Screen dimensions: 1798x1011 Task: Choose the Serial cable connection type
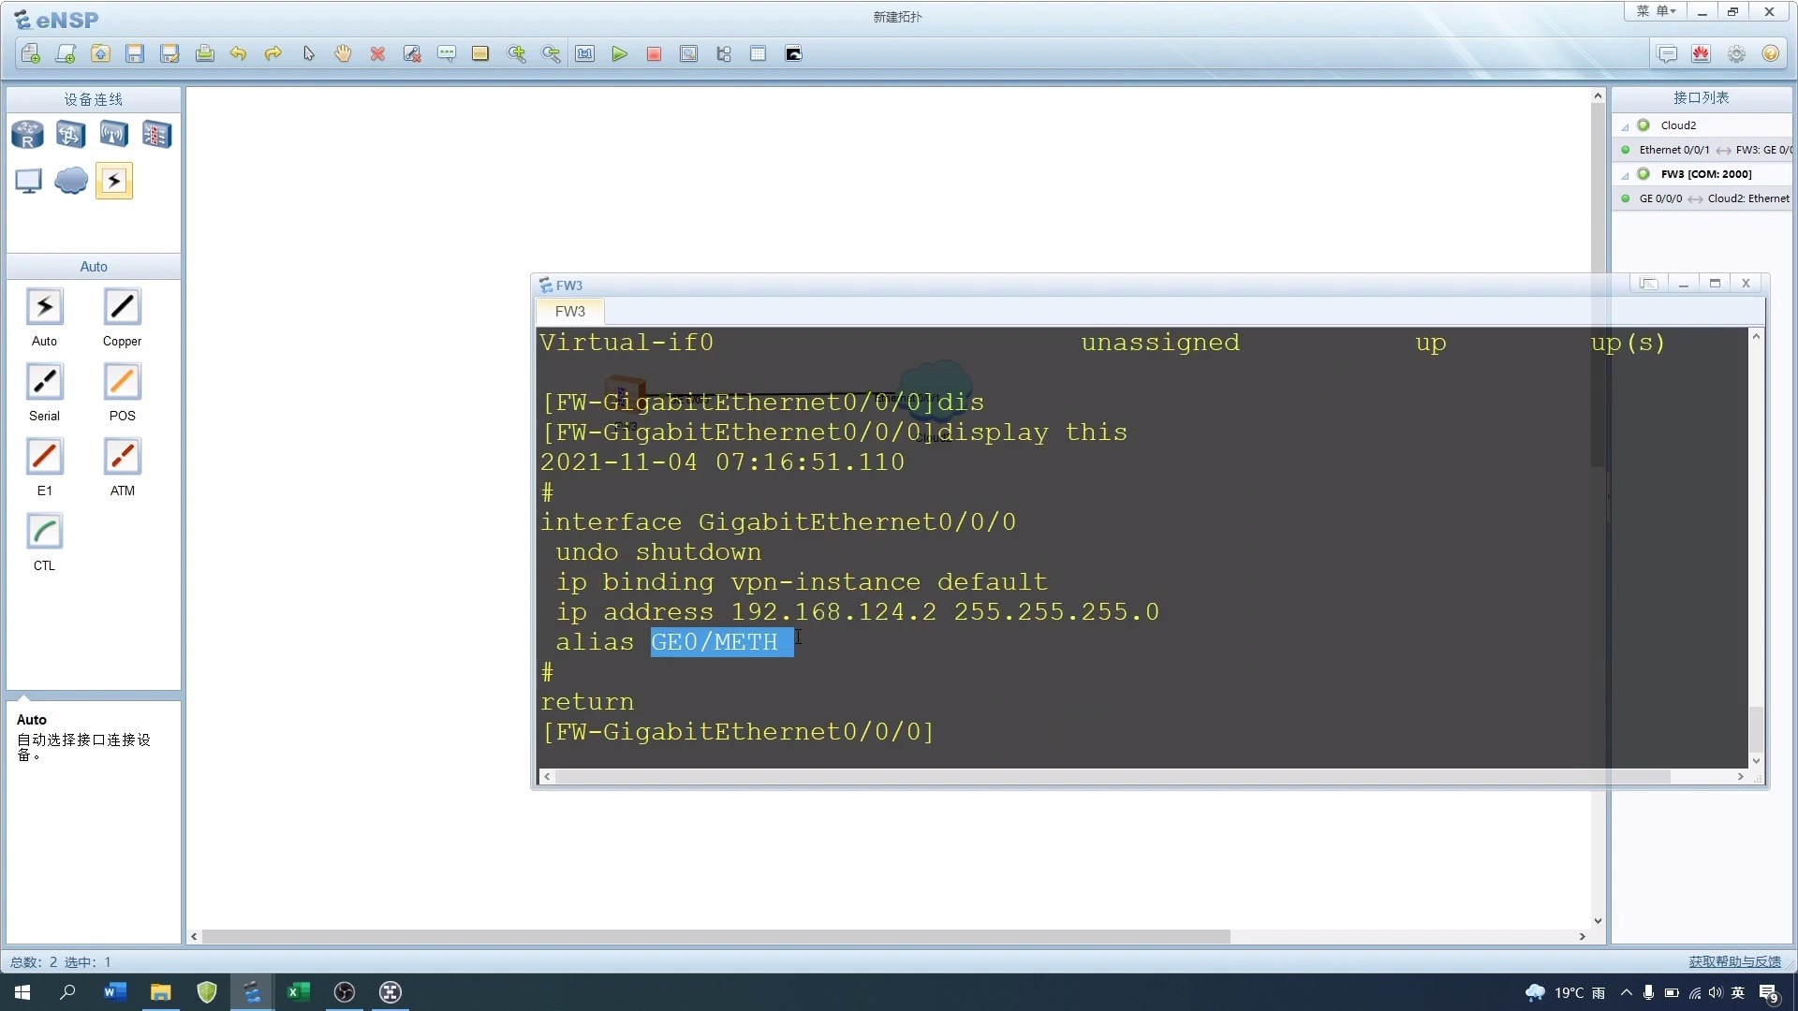pyautogui.click(x=44, y=383)
